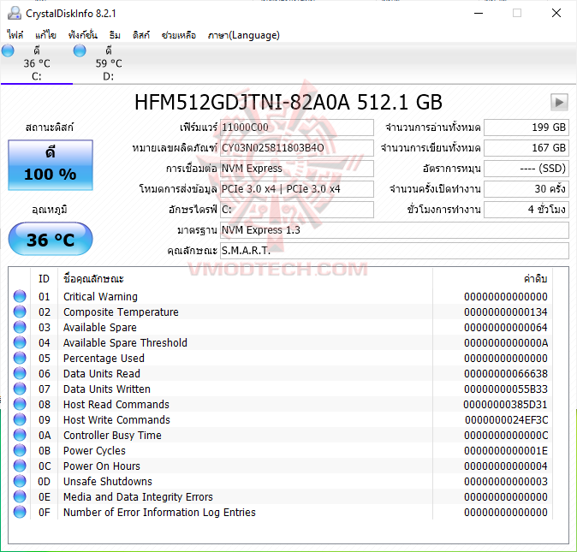Click the CrystalDiskInfo app icon in title bar

pos(13,14)
